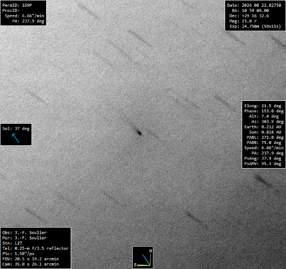
Task: Click the Speed 6.66"/min line at top left
Action: coord(24,16)
